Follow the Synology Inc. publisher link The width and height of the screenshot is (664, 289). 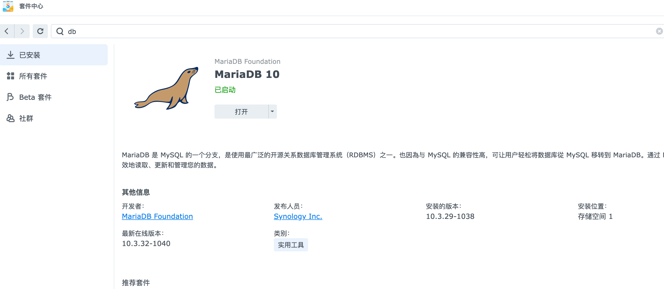click(x=298, y=216)
